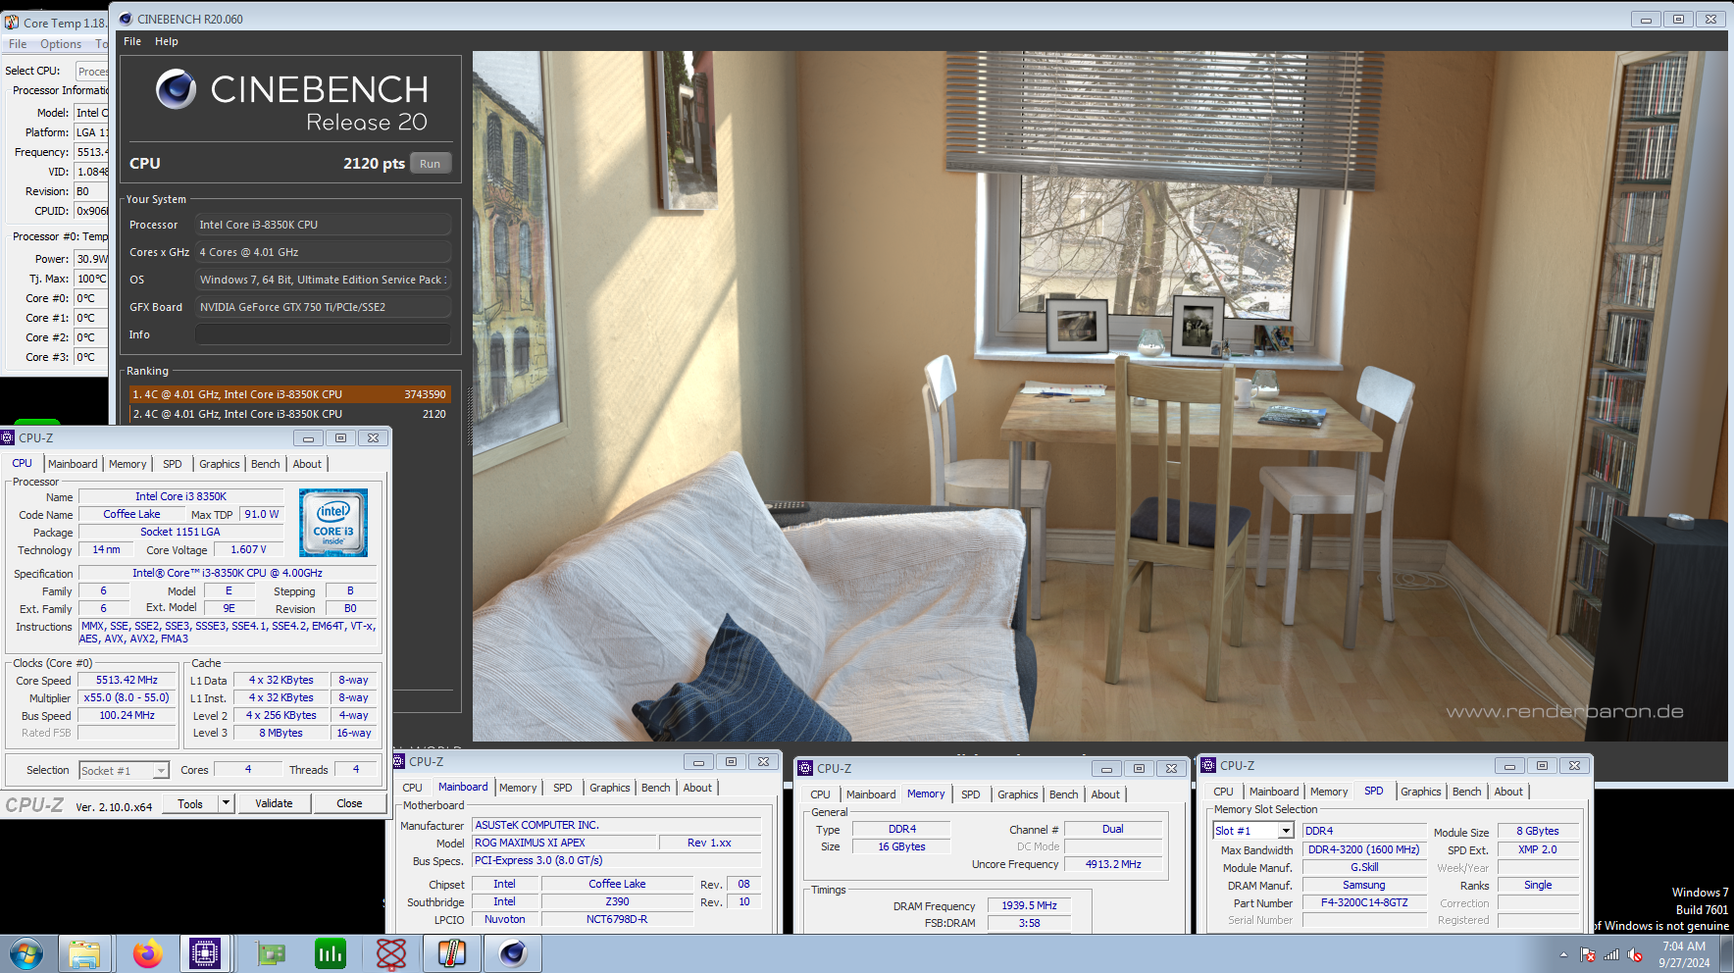Switch to Core Temp thermometer taskbar icon
The height and width of the screenshot is (973, 1734).
click(x=451, y=953)
